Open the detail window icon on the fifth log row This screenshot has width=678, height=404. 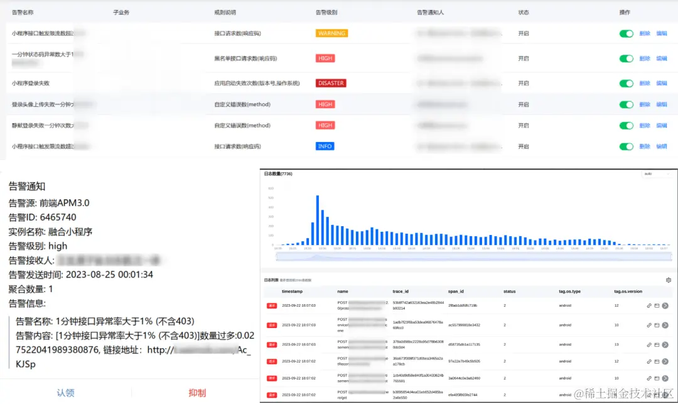(657, 378)
